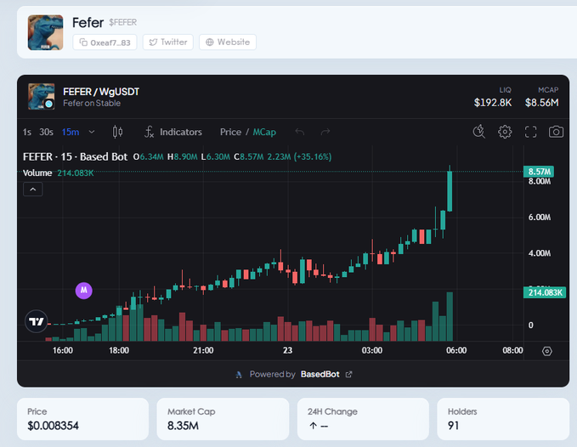Screen dimensions: 577x447
Task: Click the TradingView logo icon
Action: click(36, 321)
